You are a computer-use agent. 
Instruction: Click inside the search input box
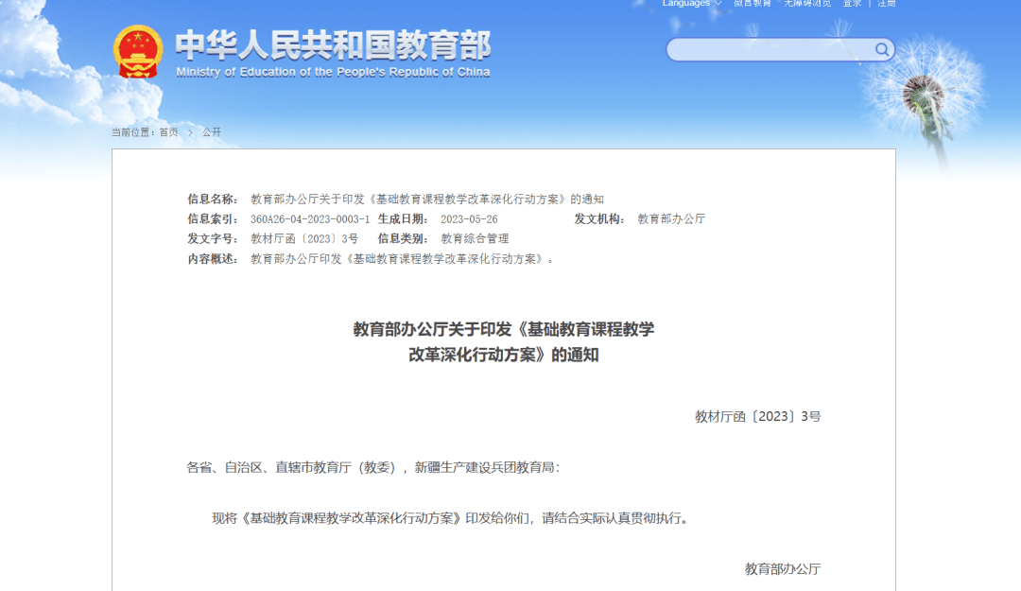pyautogui.click(x=766, y=49)
